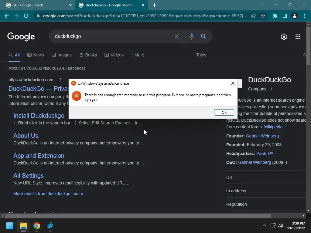Click the vertical scrollbar thumb

(308, 46)
